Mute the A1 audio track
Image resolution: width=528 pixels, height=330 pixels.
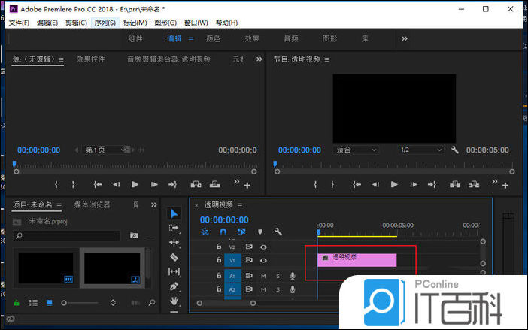pyautogui.click(x=263, y=277)
